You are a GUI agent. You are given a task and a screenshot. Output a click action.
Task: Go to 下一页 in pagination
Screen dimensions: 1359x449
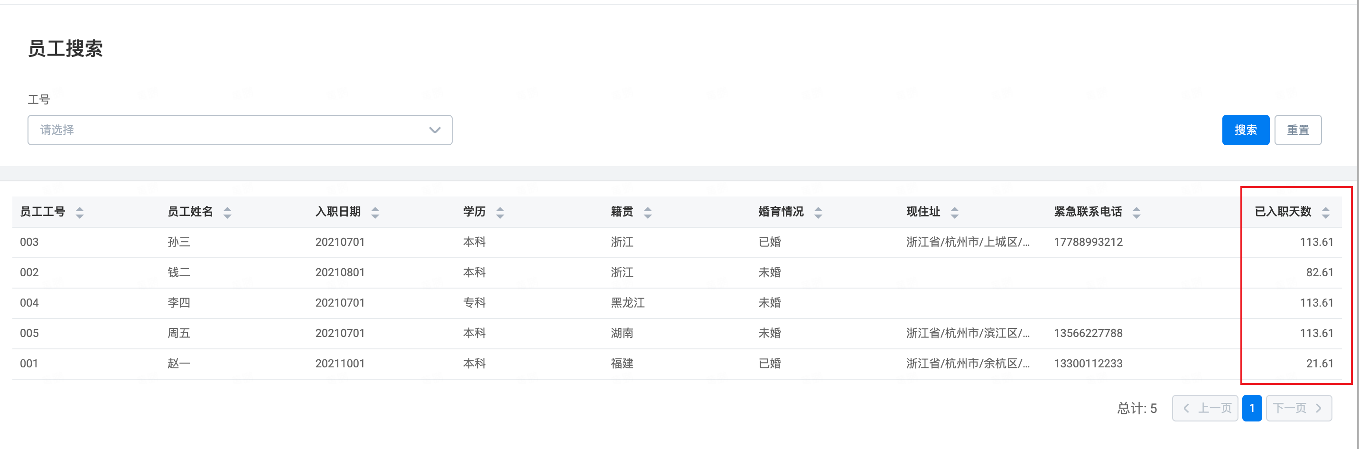click(1299, 408)
